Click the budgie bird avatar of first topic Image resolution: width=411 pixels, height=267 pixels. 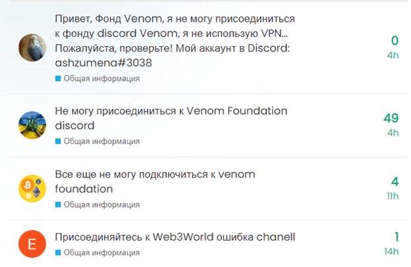31,47
